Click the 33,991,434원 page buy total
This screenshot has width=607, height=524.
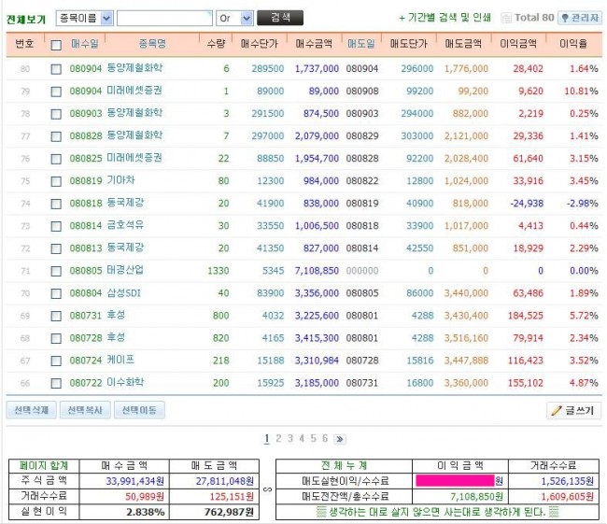[135, 481]
